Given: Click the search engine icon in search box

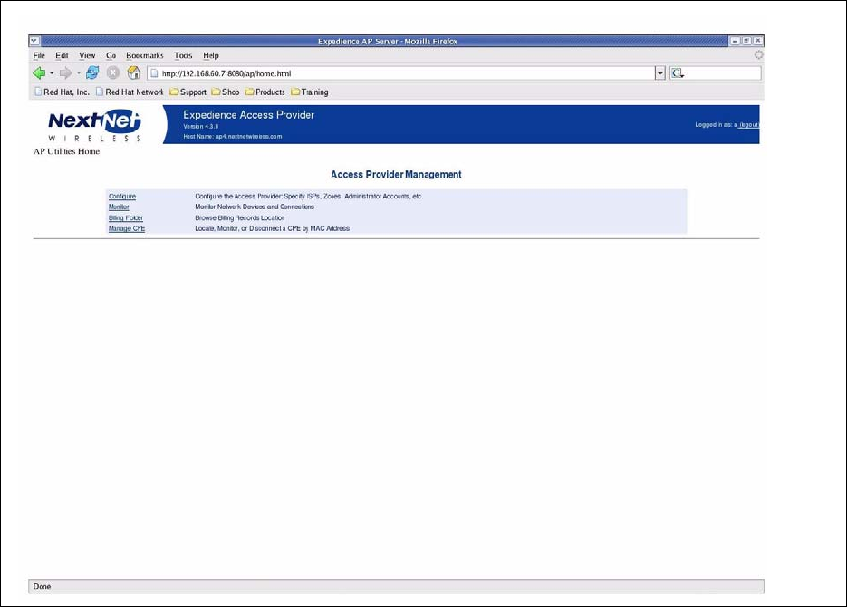Looking at the screenshot, I should (x=678, y=72).
